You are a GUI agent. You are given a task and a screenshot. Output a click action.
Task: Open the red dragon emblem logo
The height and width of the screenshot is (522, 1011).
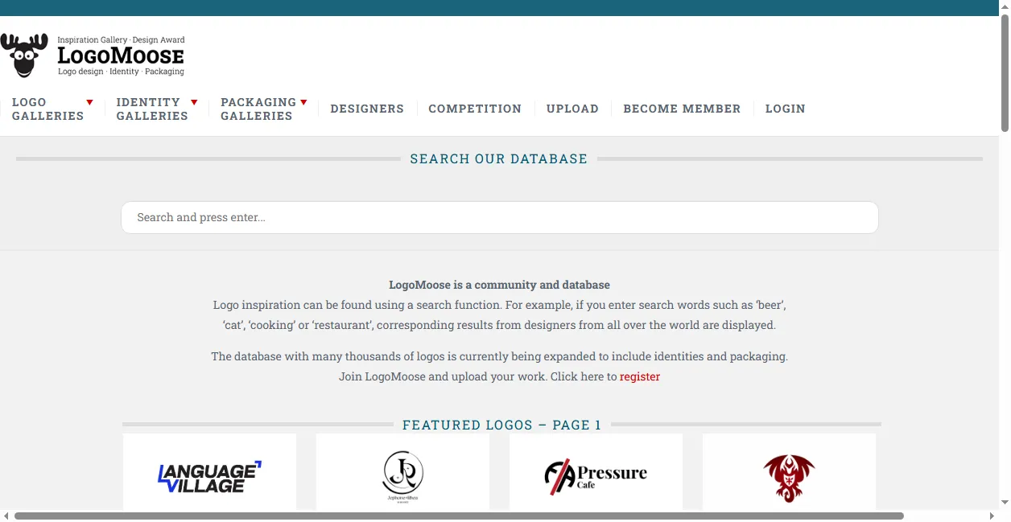(789, 476)
